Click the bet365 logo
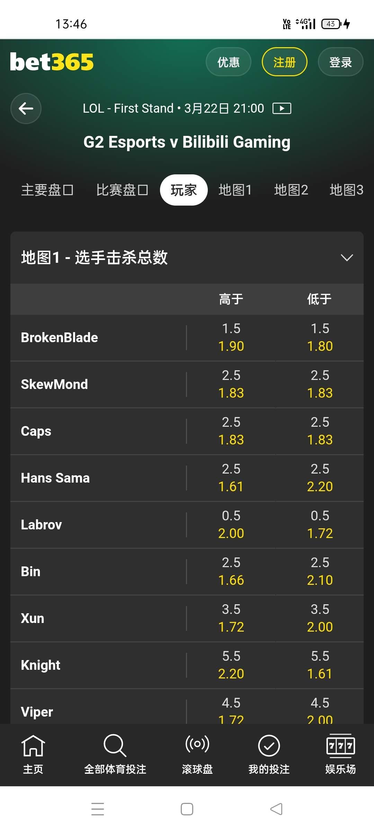The image size is (374, 832). (x=52, y=62)
